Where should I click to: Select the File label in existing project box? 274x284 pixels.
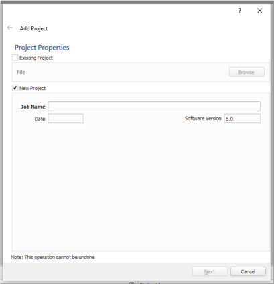click(x=21, y=72)
